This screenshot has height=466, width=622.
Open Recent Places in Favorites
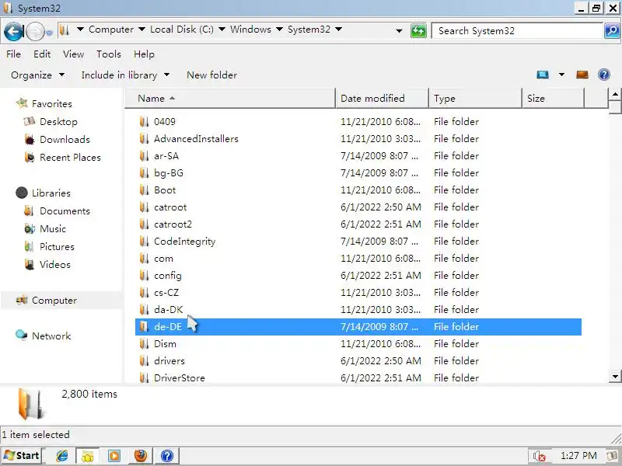tap(70, 158)
